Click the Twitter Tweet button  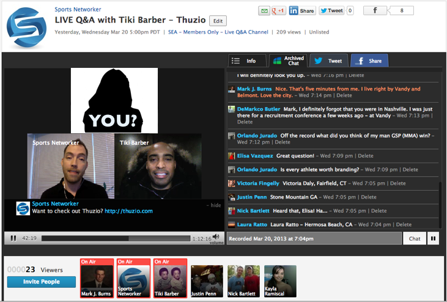click(331, 11)
